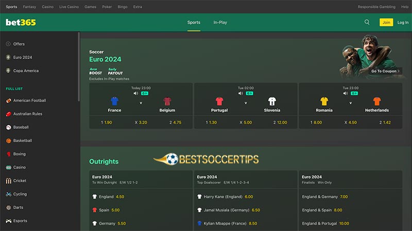Open Games in the top menu

click(91, 7)
